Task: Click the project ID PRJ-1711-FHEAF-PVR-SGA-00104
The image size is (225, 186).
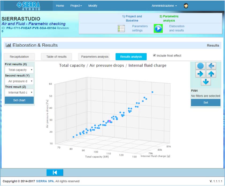Action: click(31, 28)
